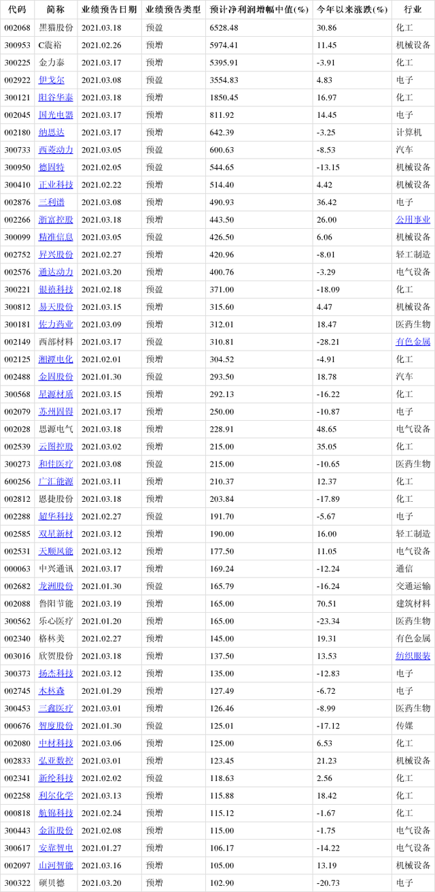Open the 星源材质 link
435x892 pixels.
coord(56,394)
